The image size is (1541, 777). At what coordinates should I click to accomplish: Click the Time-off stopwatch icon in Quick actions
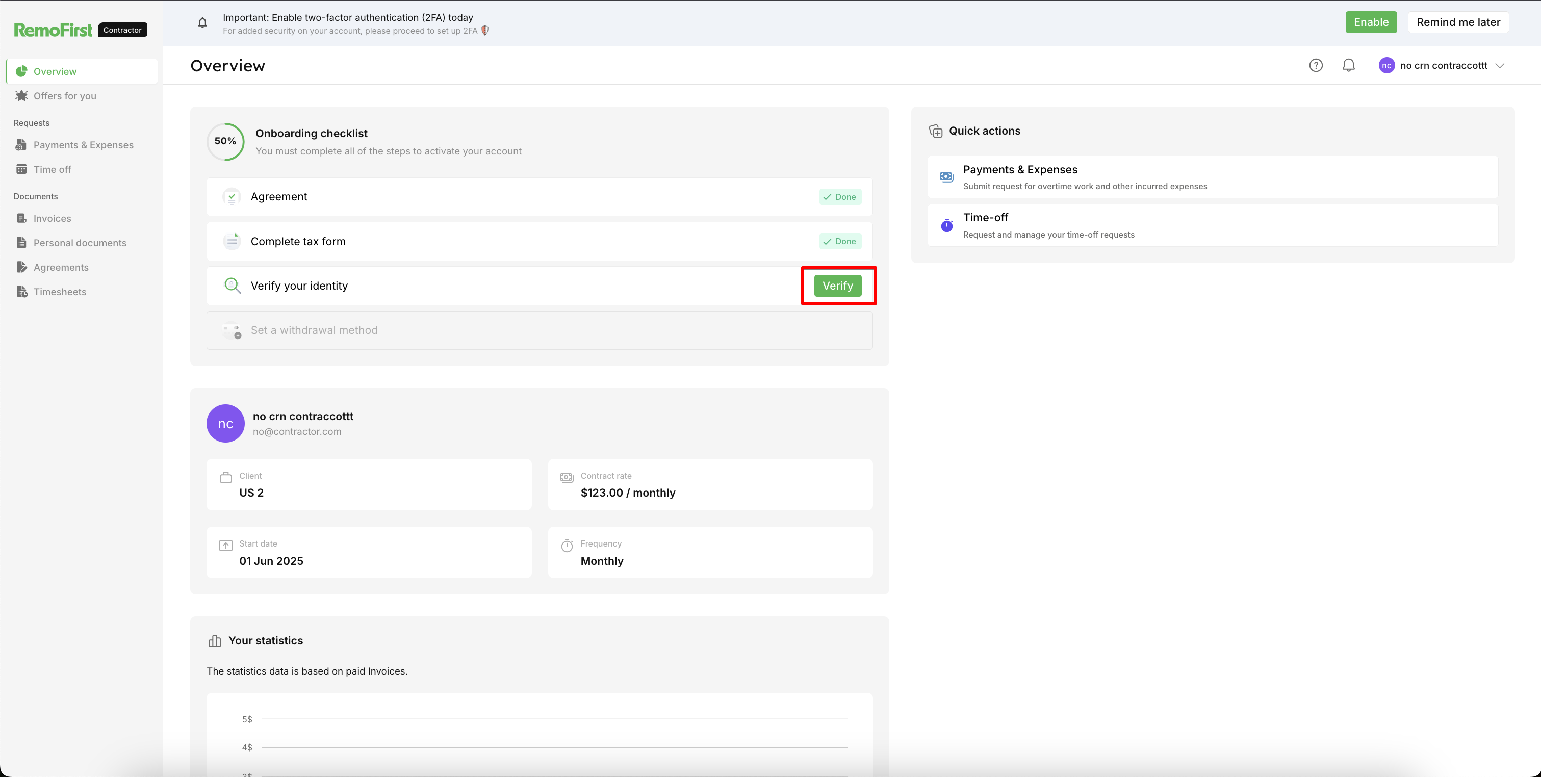tap(946, 225)
